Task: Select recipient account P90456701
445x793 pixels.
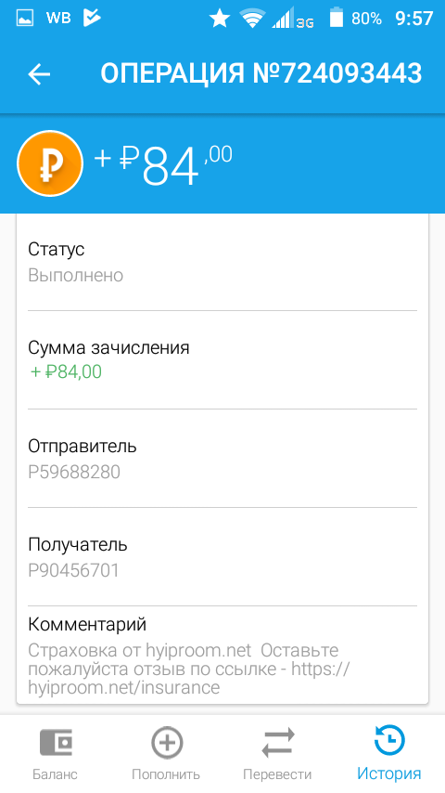Action: click(74, 570)
